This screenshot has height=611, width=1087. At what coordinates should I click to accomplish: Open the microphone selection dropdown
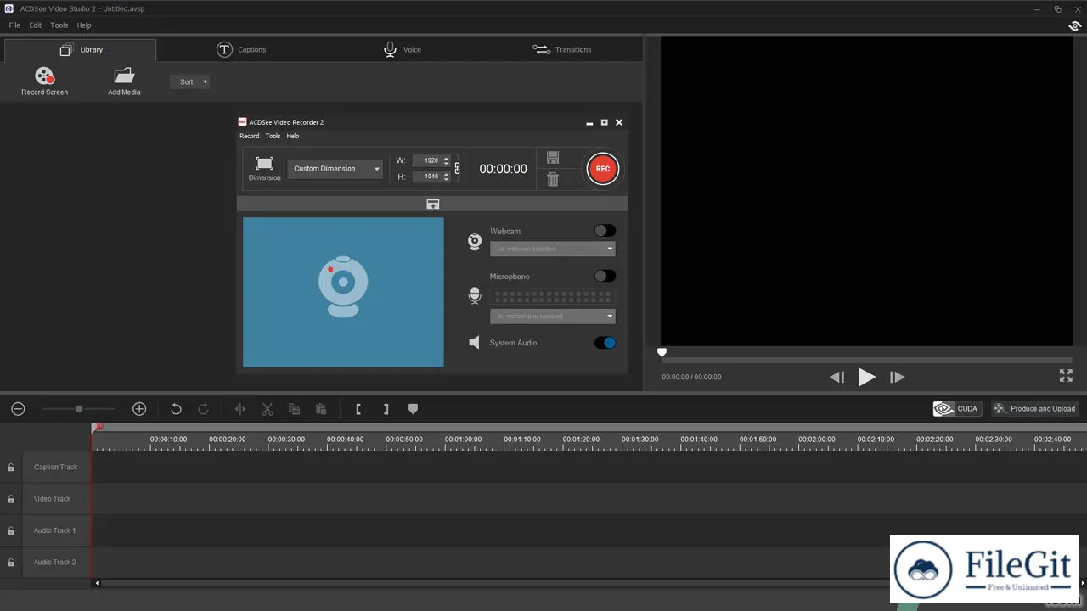click(x=552, y=316)
